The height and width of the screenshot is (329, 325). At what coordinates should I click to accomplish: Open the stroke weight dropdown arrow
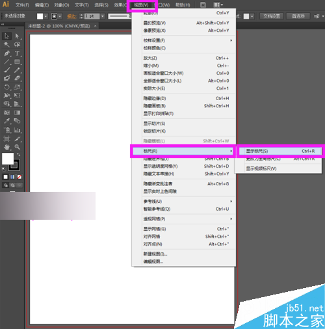point(103,16)
